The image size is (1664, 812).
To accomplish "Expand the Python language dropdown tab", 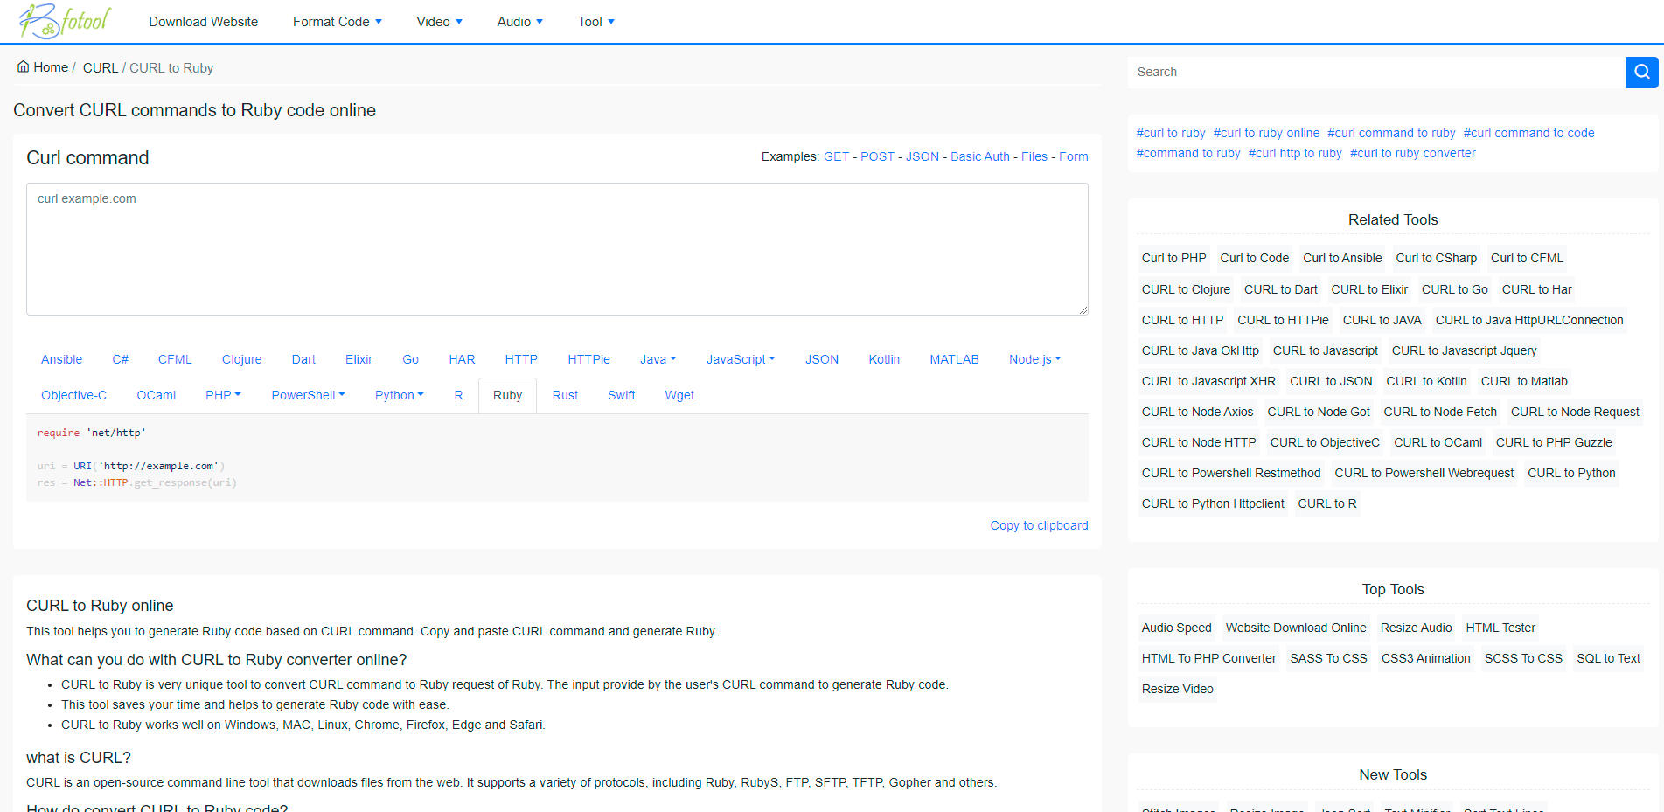I will pyautogui.click(x=399, y=395).
